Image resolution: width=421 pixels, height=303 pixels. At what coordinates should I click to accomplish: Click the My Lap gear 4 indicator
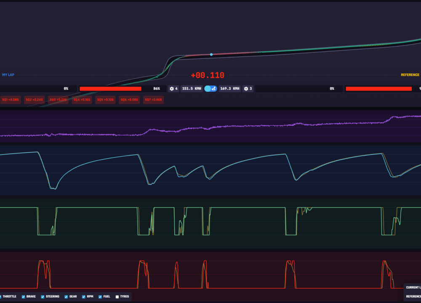coord(173,89)
